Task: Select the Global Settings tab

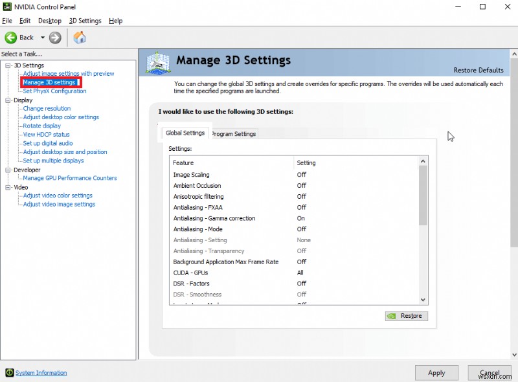Action: 185,132
